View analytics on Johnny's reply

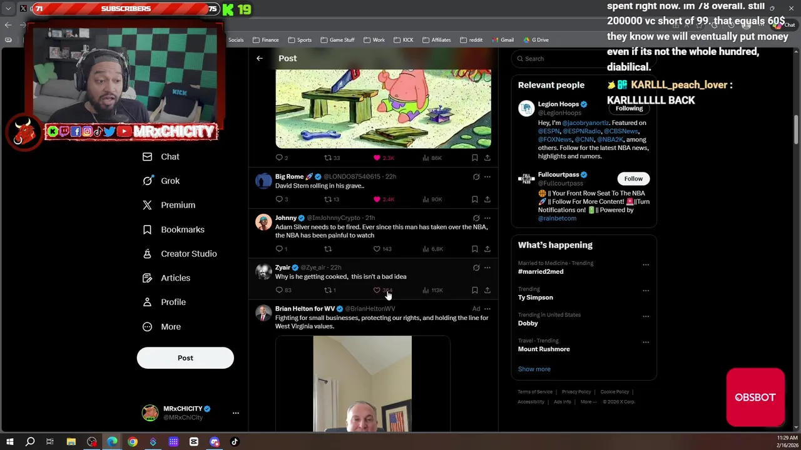(x=426, y=249)
